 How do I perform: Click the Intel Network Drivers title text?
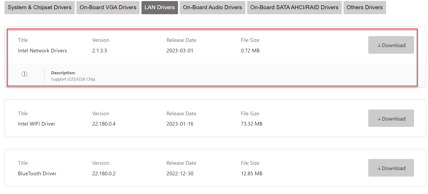tap(42, 51)
